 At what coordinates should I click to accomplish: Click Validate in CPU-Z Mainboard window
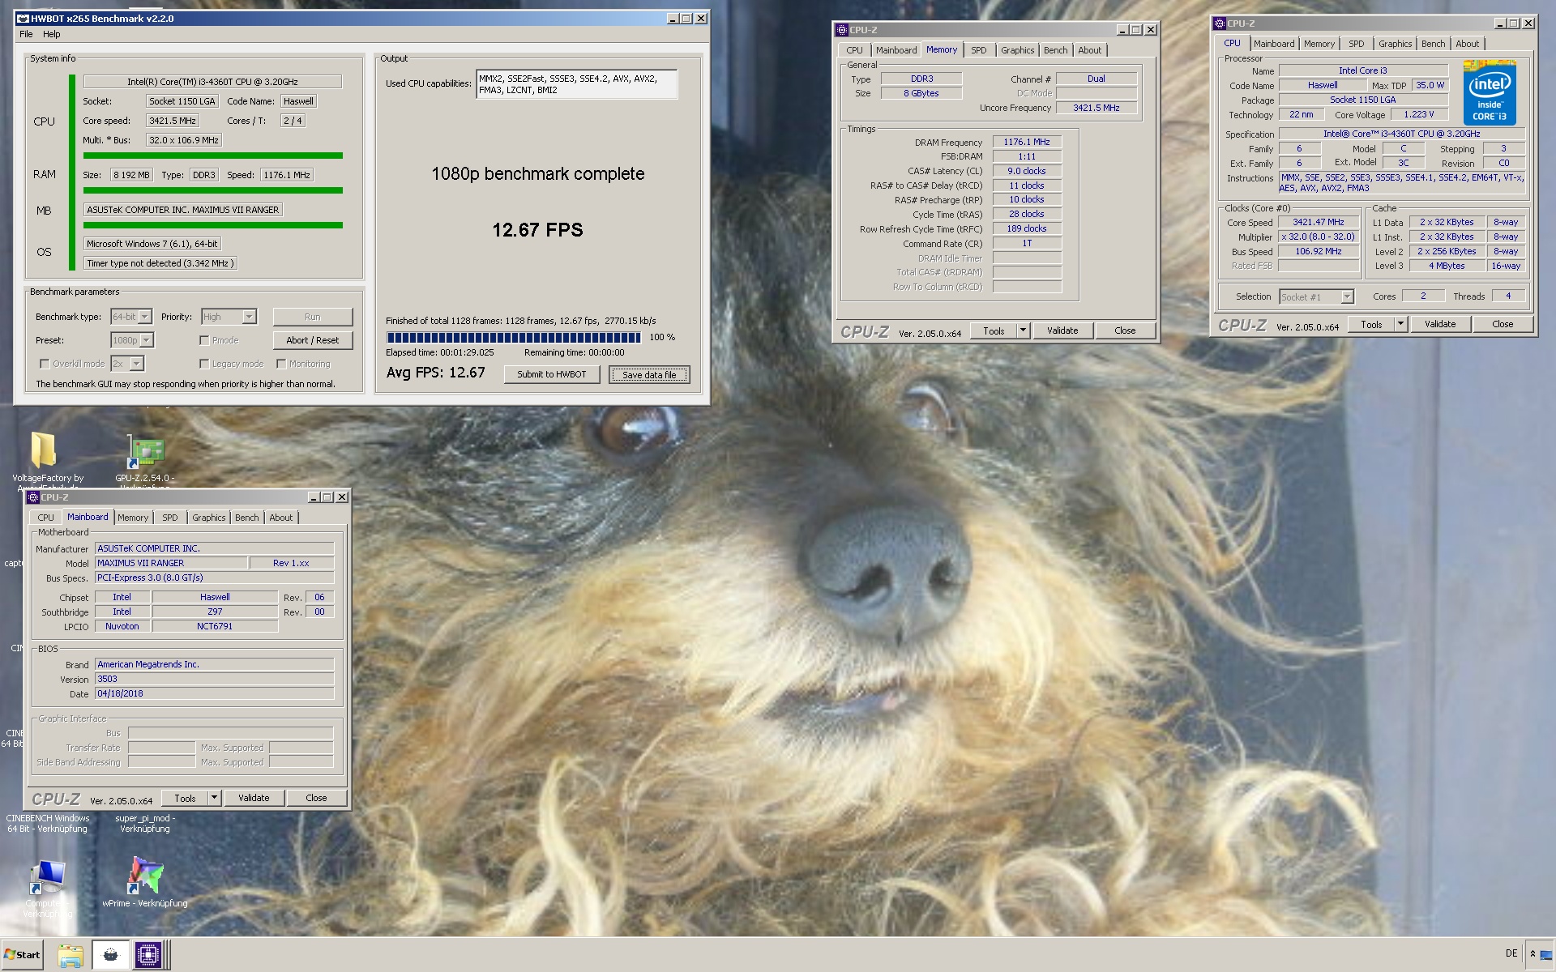(254, 798)
